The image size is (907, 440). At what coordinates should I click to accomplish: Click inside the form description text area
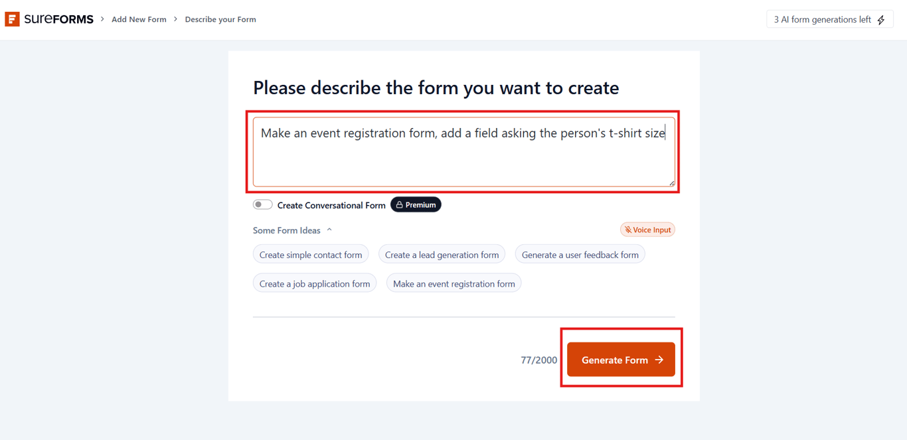pyautogui.click(x=463, y=151)
